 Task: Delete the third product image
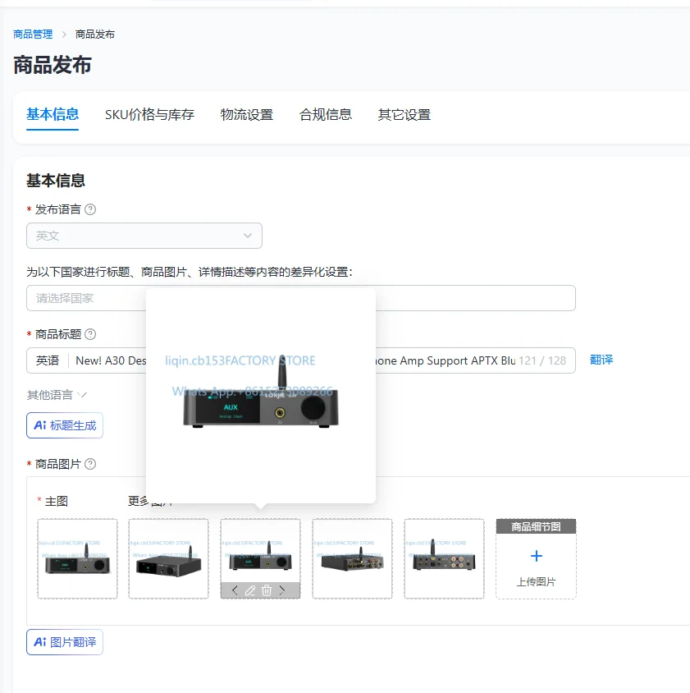coord(267,590)
